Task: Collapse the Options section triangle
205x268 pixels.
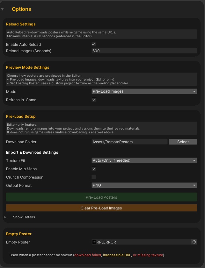Action: coord(3,9)
